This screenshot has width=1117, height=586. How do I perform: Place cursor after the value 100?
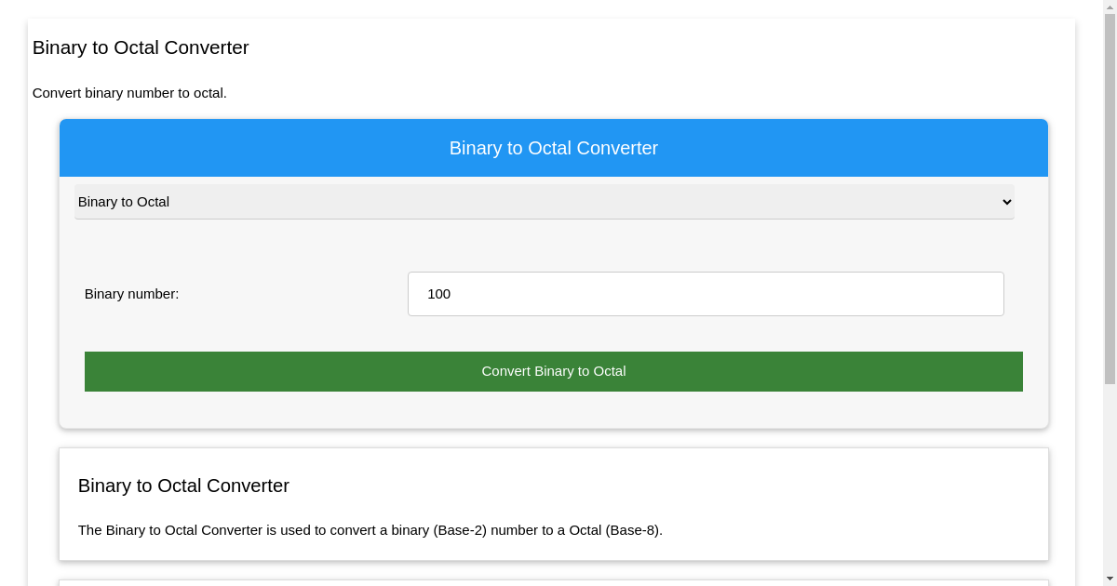[x=453, y=294]
